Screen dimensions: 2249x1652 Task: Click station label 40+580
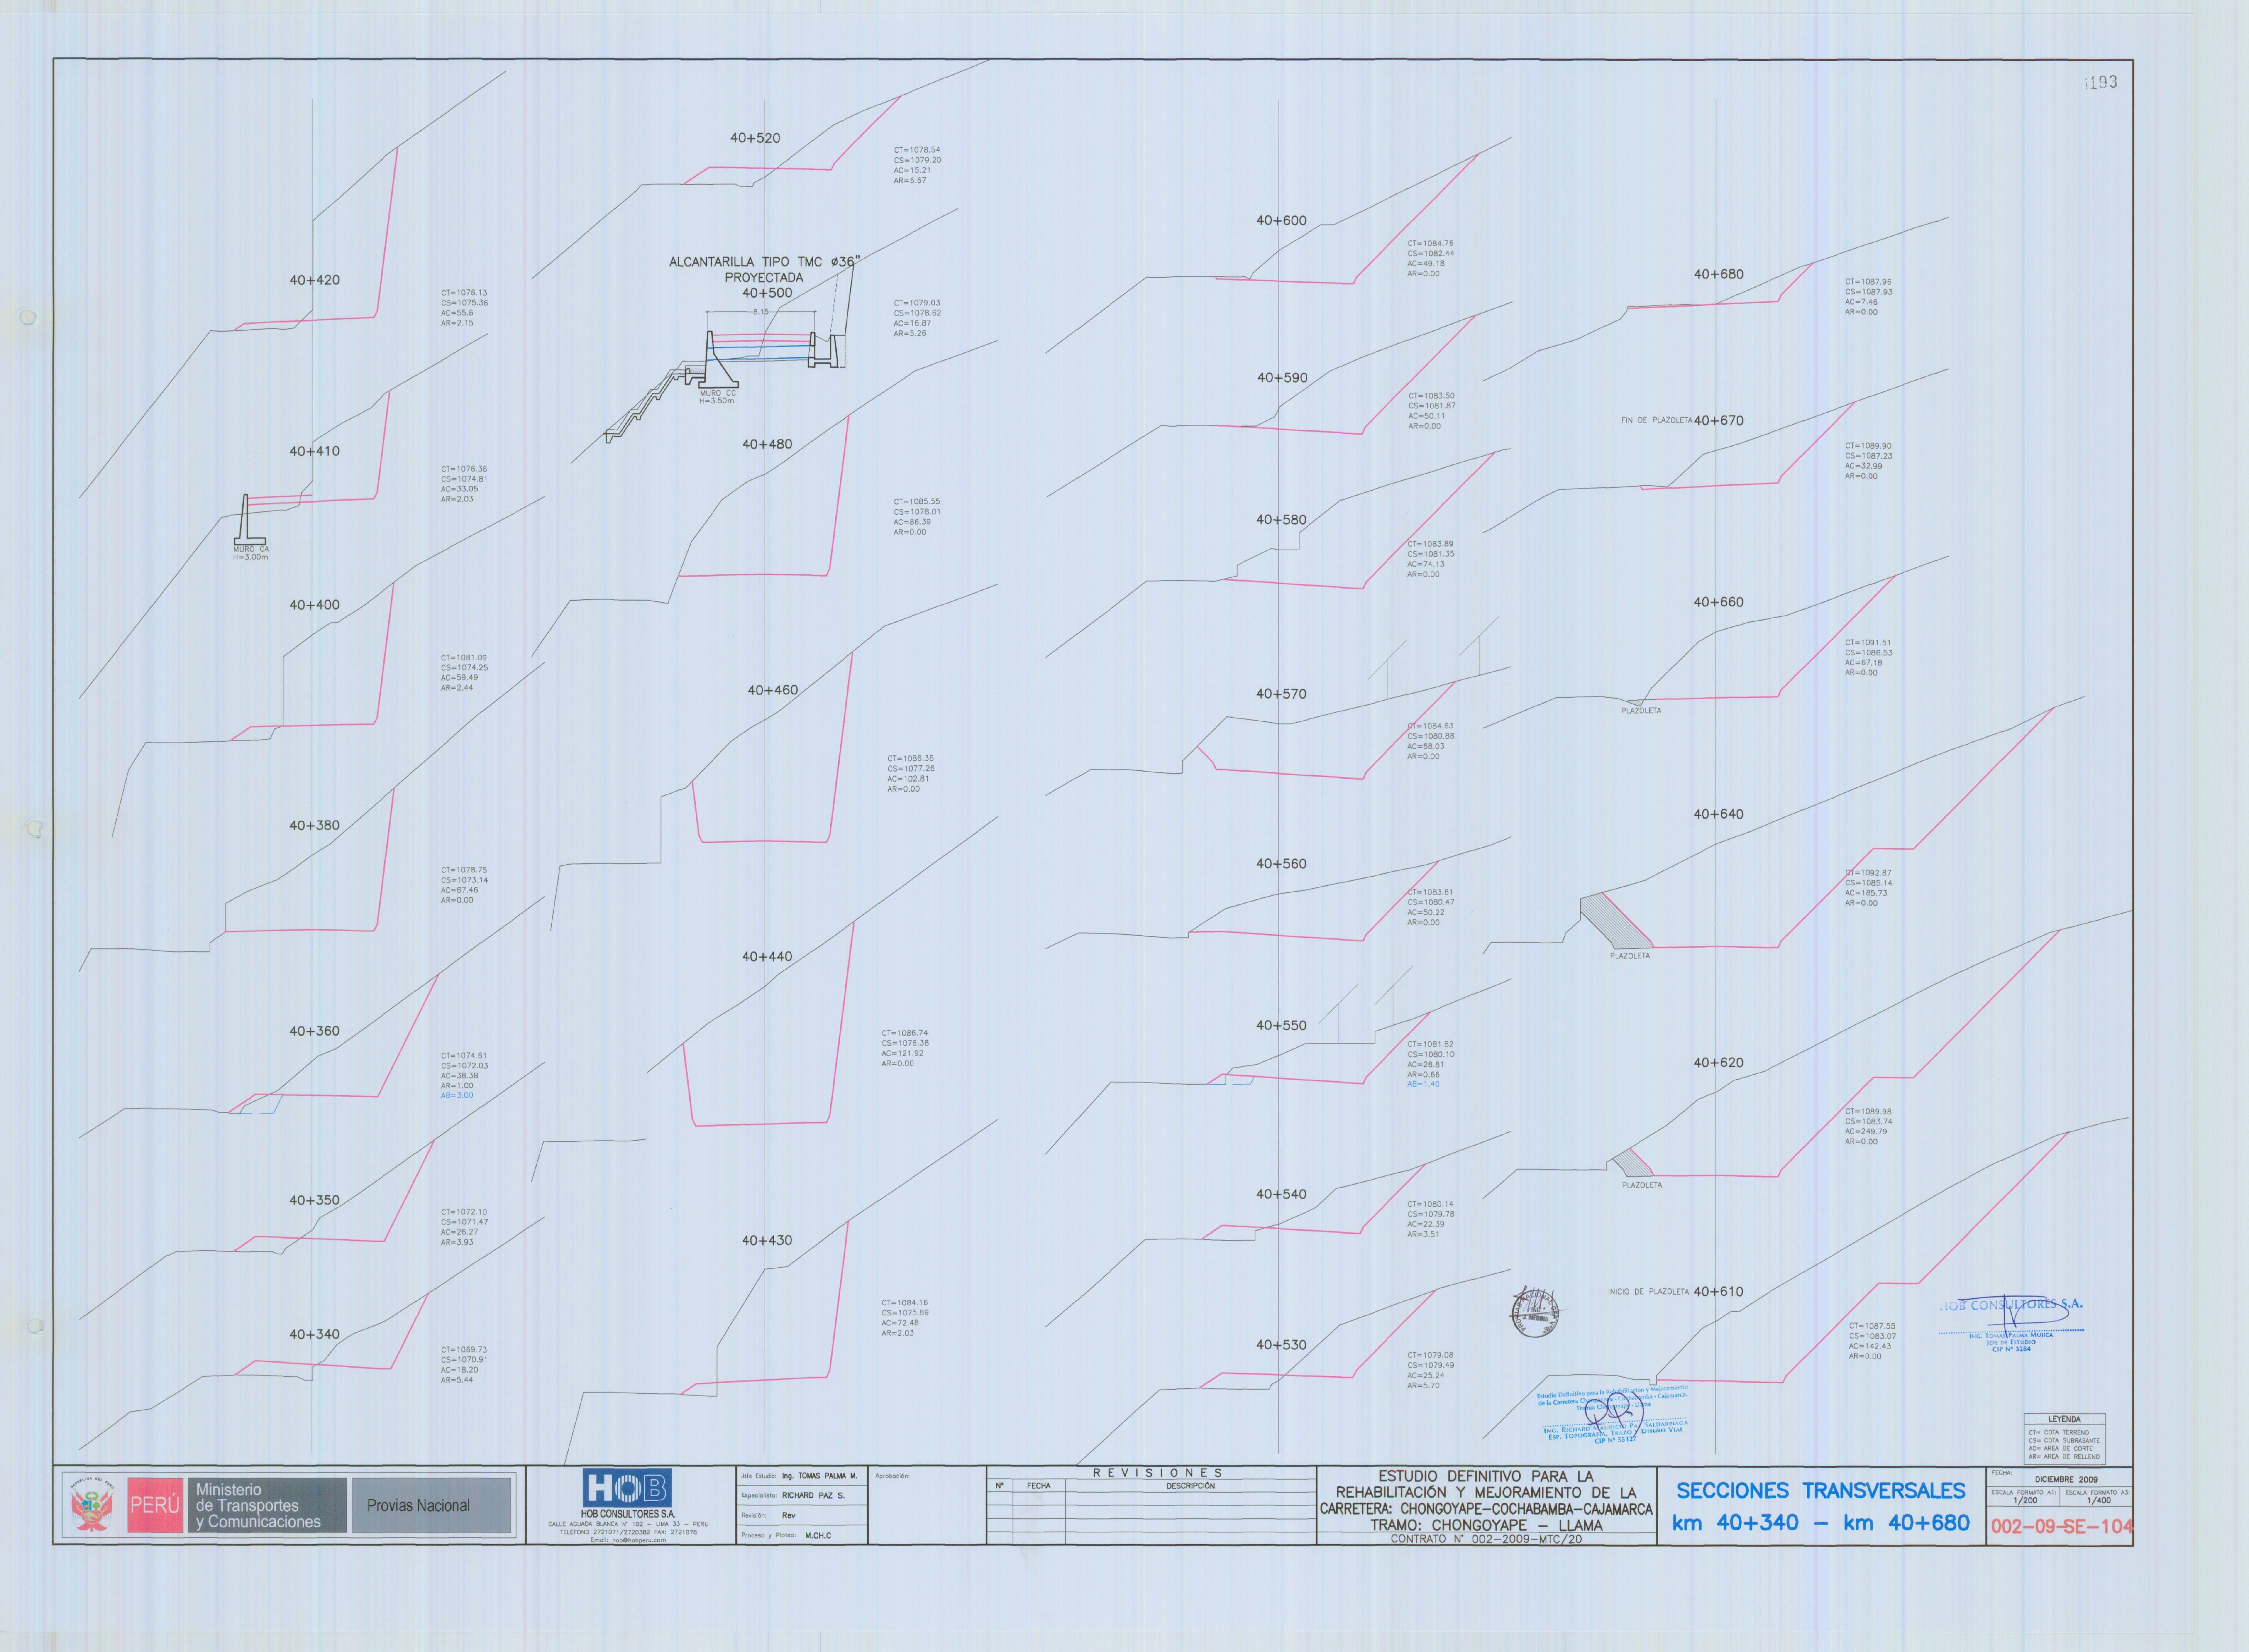[x=1281, y=520]
